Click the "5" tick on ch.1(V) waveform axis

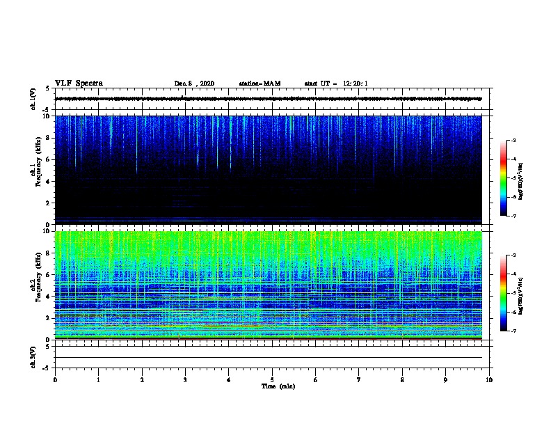(48, 88)
